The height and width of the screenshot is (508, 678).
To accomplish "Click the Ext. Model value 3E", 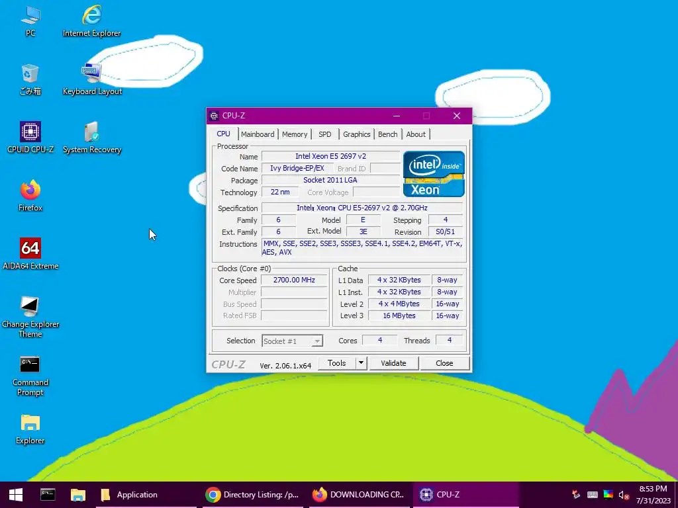I will 363,232.
